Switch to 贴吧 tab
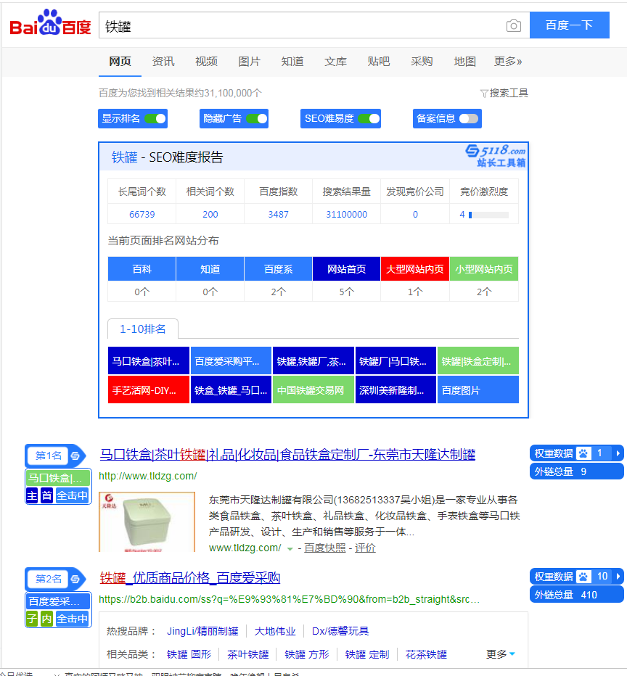627x676 pixels. (x=379, y=61)
